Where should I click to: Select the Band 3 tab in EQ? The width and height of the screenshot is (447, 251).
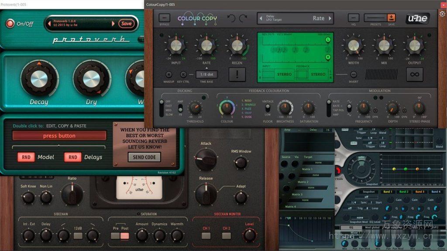pos(419,192)
